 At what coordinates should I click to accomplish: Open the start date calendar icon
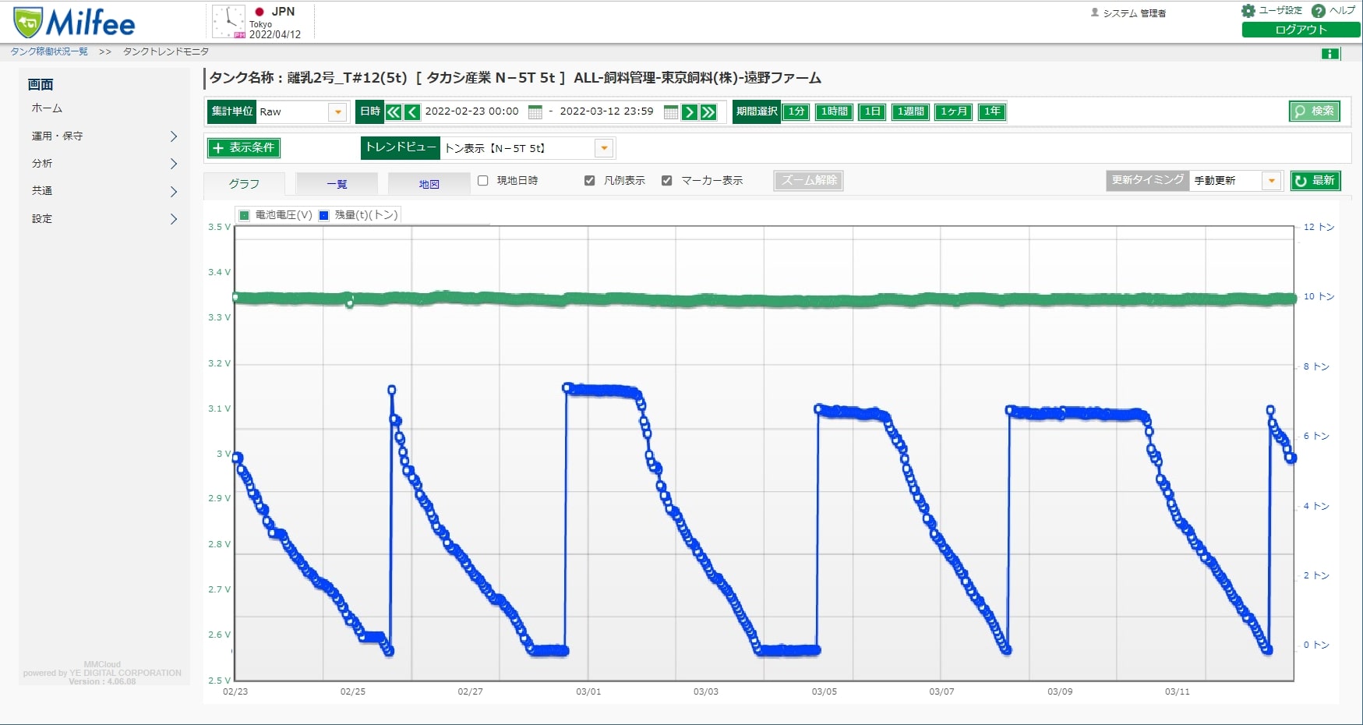[x=535, y=111]
